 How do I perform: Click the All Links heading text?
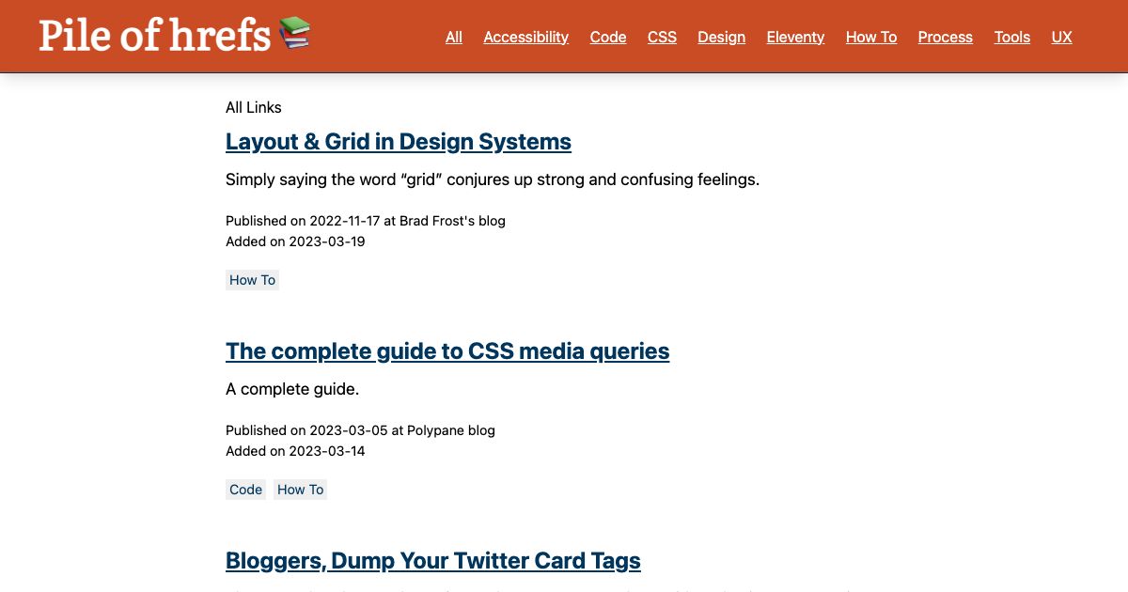point(253,107)
